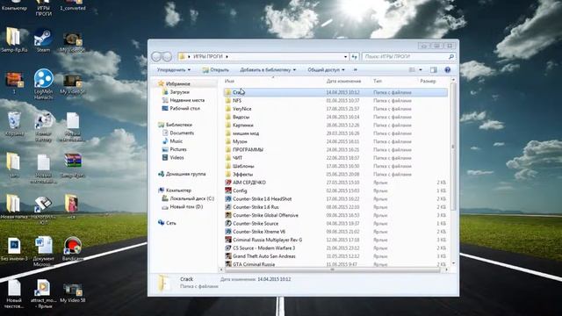Image resolution: width=562 pixels, height=316 pixels.
Task: Open Pictures library in navigation pane
Action: pyautogui.click(x=178, y=149)
